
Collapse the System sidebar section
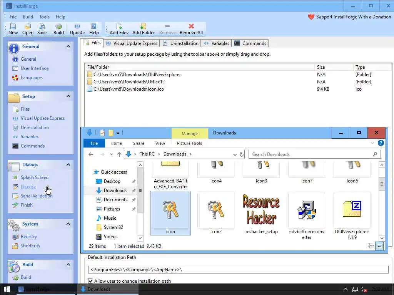(x=68, y=224)
